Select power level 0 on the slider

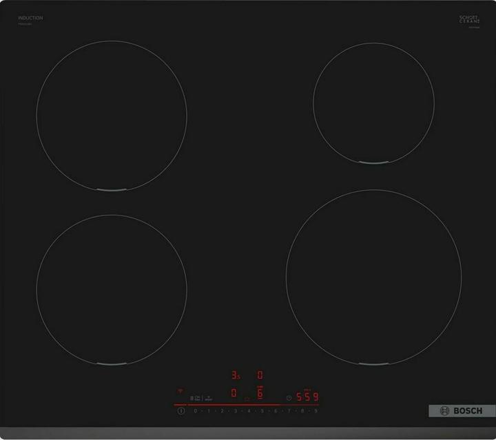(x=195, y=411)
